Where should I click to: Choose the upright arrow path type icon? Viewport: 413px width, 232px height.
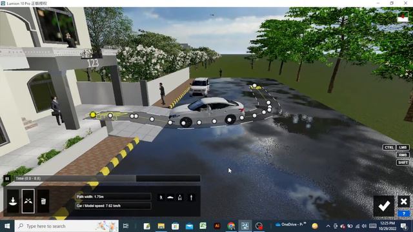pos(191,197)
